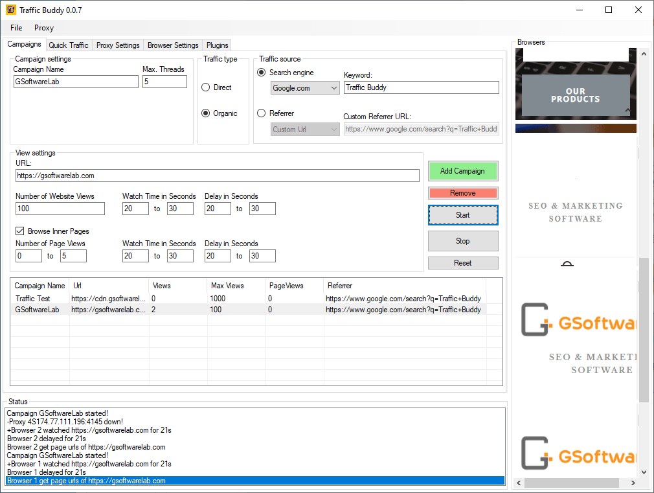654x493 pixels.
Task: Click the upper GSoftware logo in browser preview
Action: click(579, 321)
